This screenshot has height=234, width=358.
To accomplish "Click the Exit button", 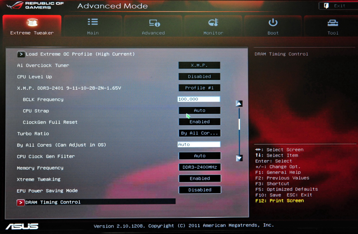I will (x=338, y=6).
